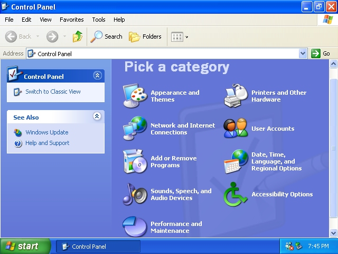Click the Appearance and Themes text link
Screen dimensions: 338x254
click(175, 96)
